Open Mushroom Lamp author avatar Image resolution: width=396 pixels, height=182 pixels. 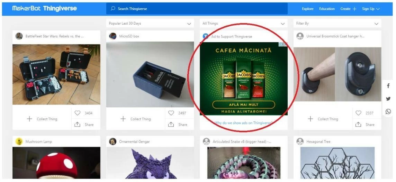click(19, 142)
